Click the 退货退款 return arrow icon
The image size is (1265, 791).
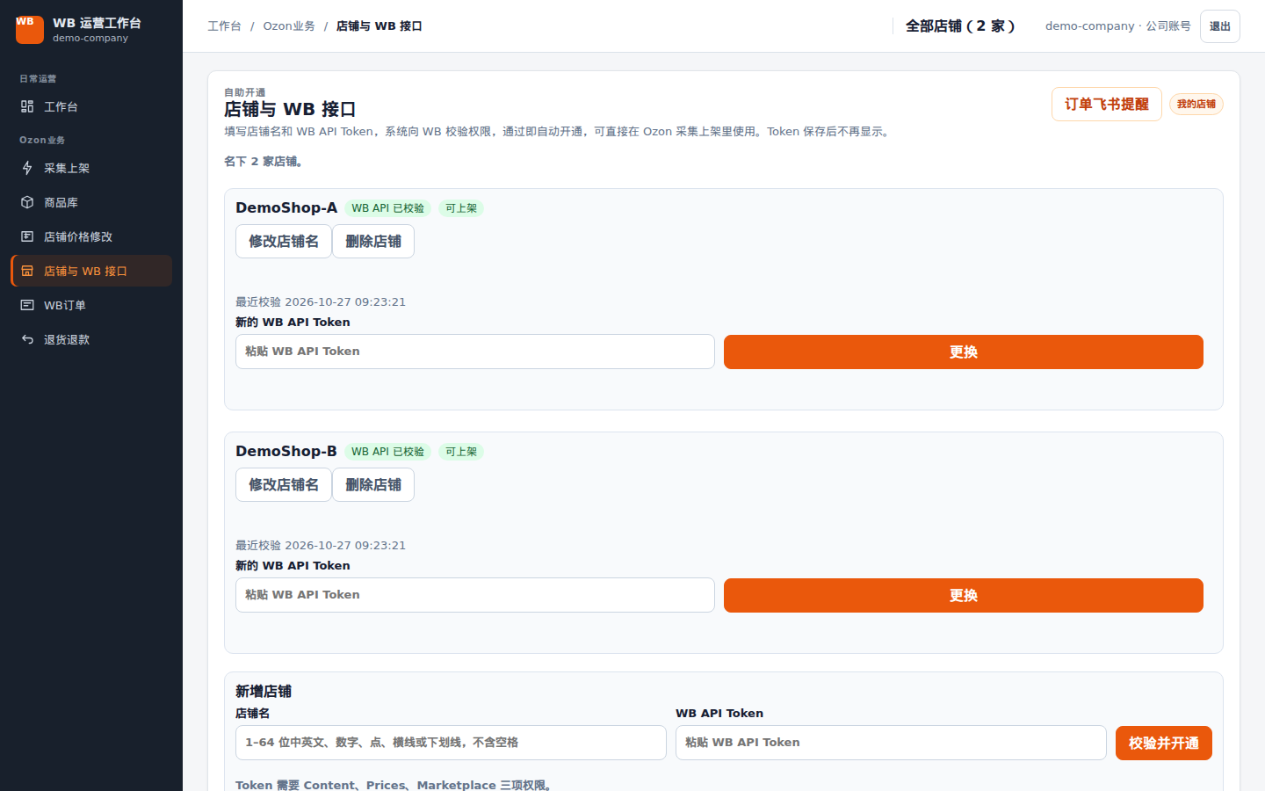click(27, 339)
